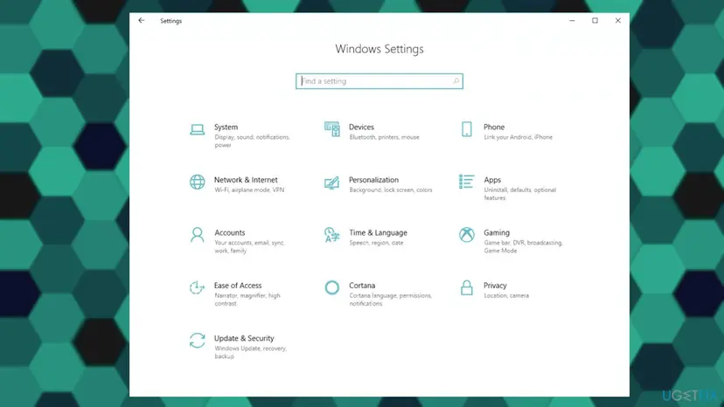Image resolution: width=724 pixels, height=407 pixels.
Task: Open the Accounts person icon
Action: [197, 235]
